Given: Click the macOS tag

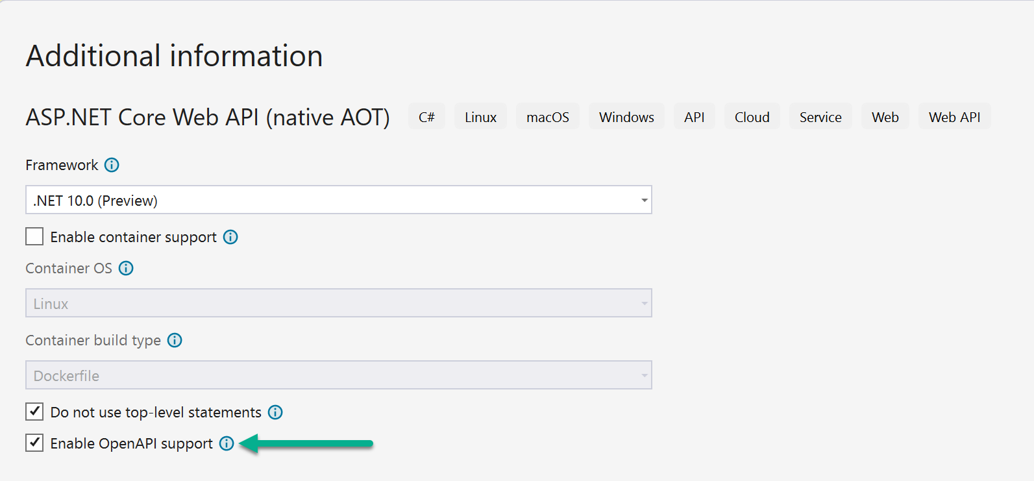Looking at the screenshot, I should pos(548,117).
